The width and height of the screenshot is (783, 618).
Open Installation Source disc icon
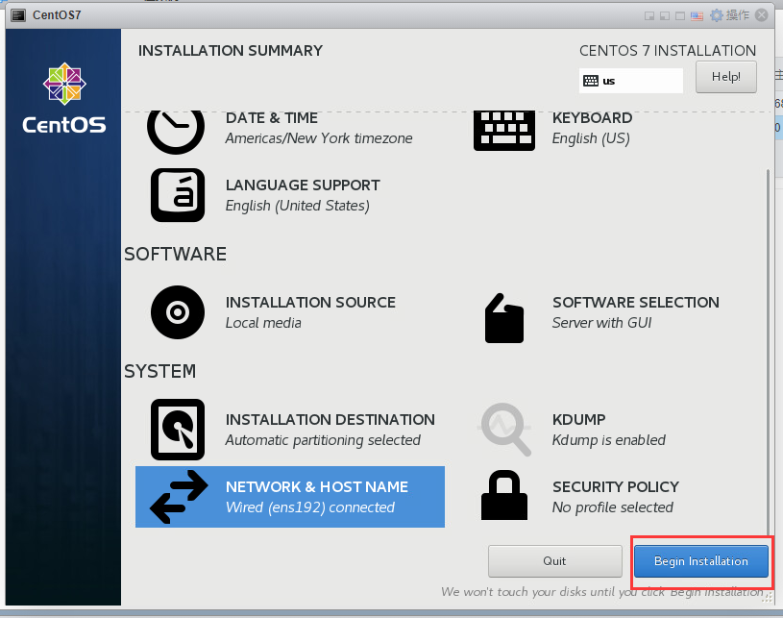coord(178,312)
